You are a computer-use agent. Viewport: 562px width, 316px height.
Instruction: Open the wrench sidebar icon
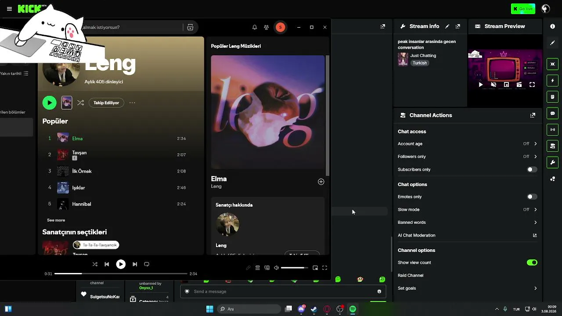[x=553, y=162]
